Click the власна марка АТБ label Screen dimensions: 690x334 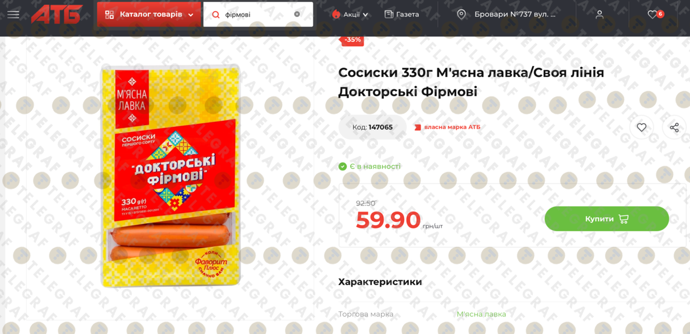(x=447, y=127)
